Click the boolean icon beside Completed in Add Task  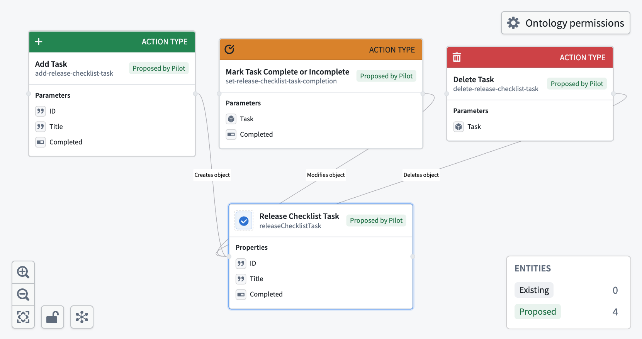[x=41, y=142]
